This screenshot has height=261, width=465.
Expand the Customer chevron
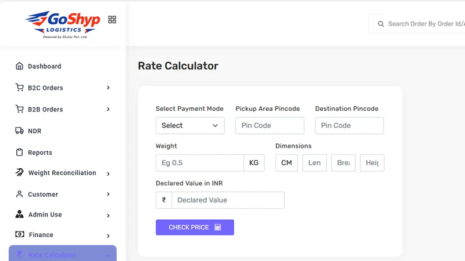pyautogui.click(x=108, y=194)
